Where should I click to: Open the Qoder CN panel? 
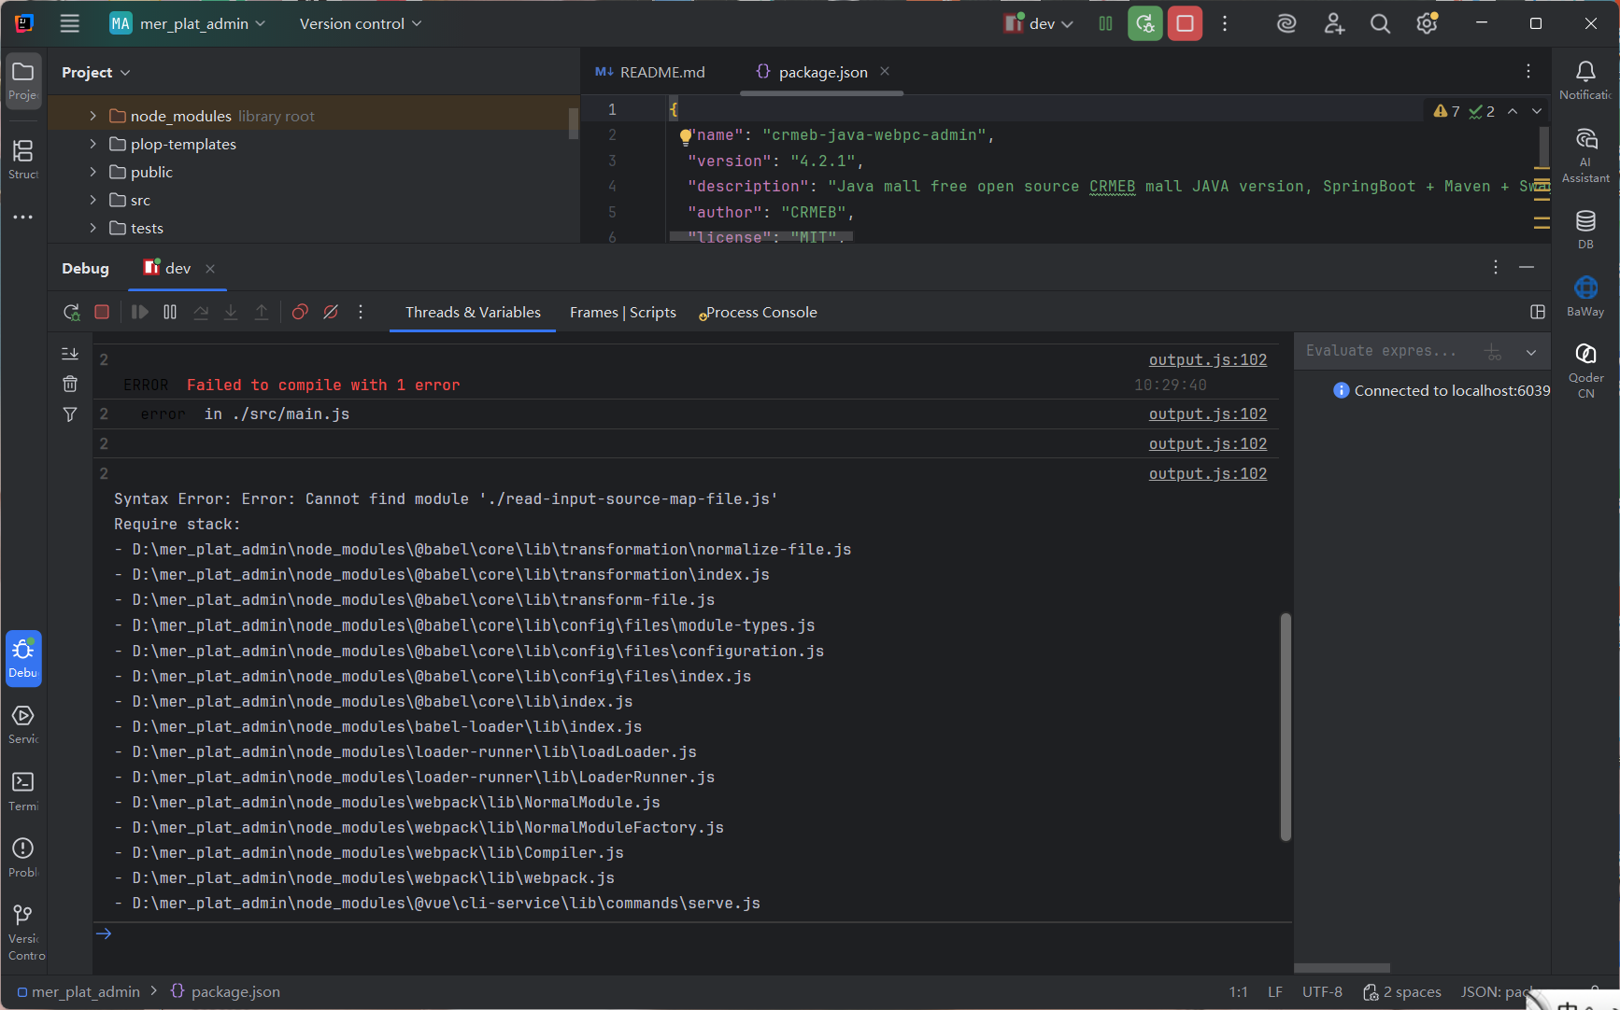coord(1585,371)
